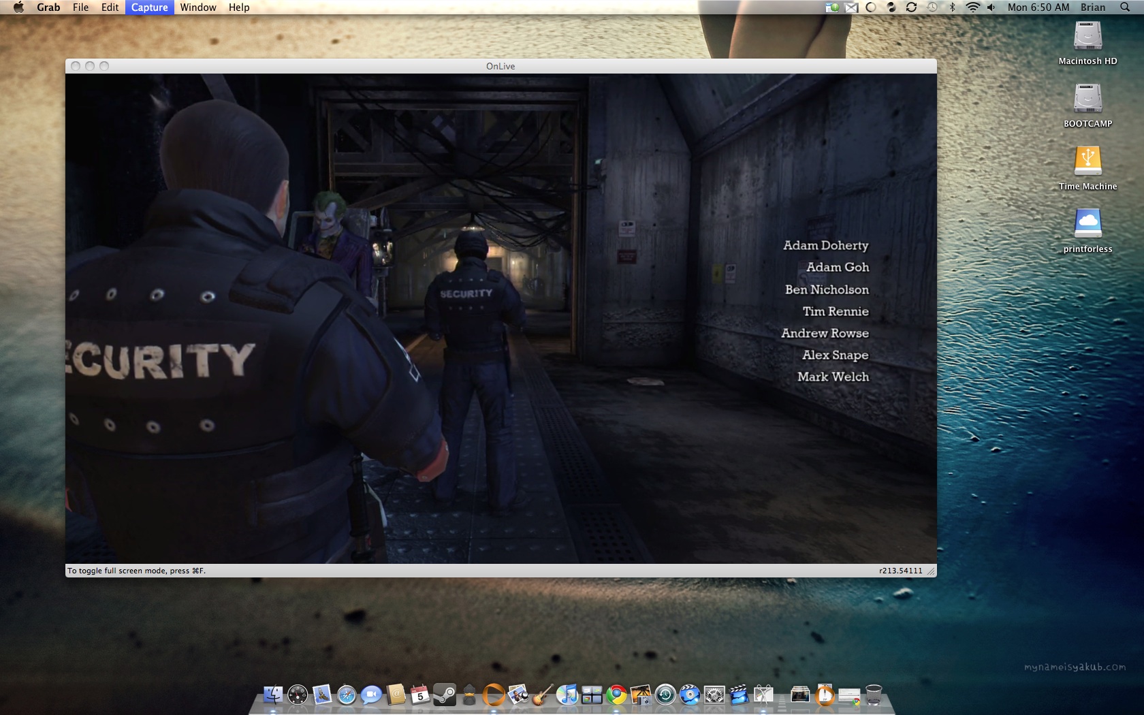Click the Time Machine menu bar icon

tap(932, 7)
